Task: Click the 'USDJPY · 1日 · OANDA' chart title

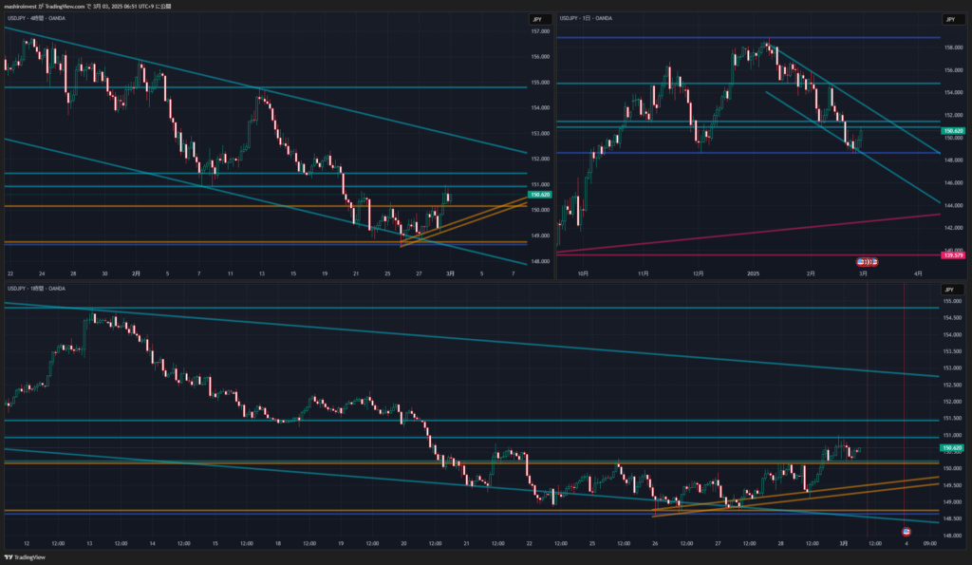Action: pos(586,18)
